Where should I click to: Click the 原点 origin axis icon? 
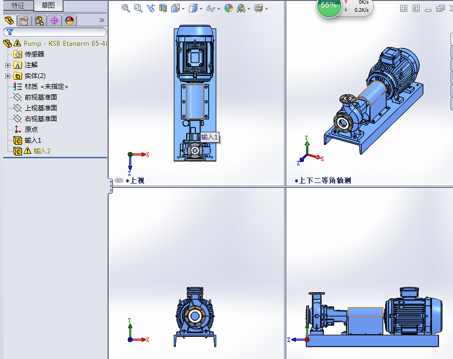click(x=18, y=129)
